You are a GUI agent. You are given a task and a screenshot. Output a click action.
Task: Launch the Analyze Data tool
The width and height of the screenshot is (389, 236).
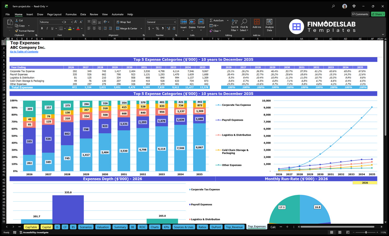point(269,25)
